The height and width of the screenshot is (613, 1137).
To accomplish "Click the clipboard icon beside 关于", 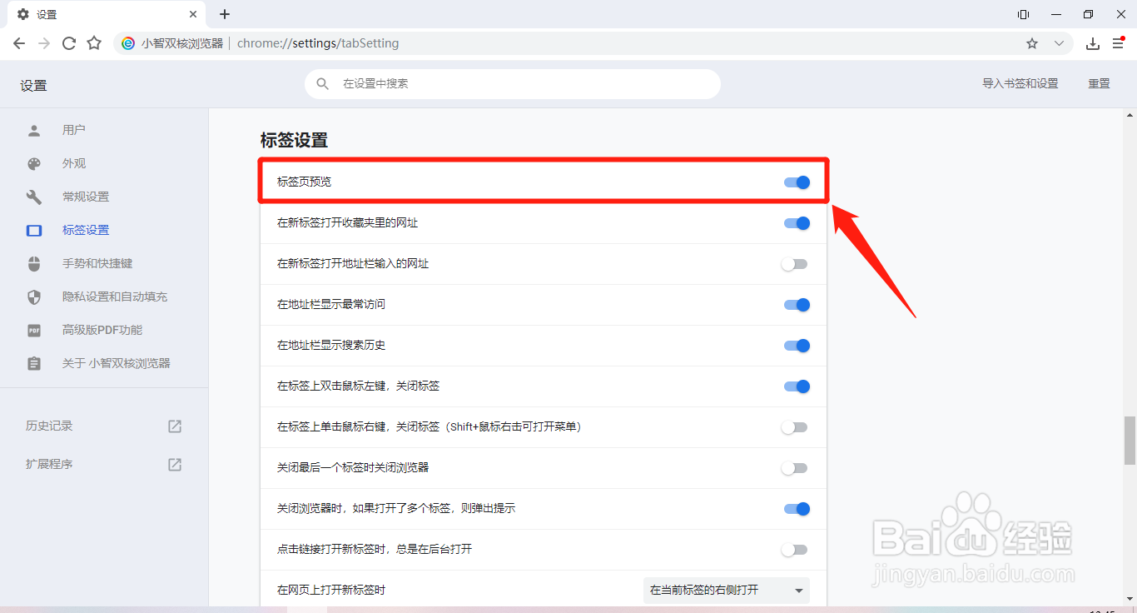I will 34,363.
